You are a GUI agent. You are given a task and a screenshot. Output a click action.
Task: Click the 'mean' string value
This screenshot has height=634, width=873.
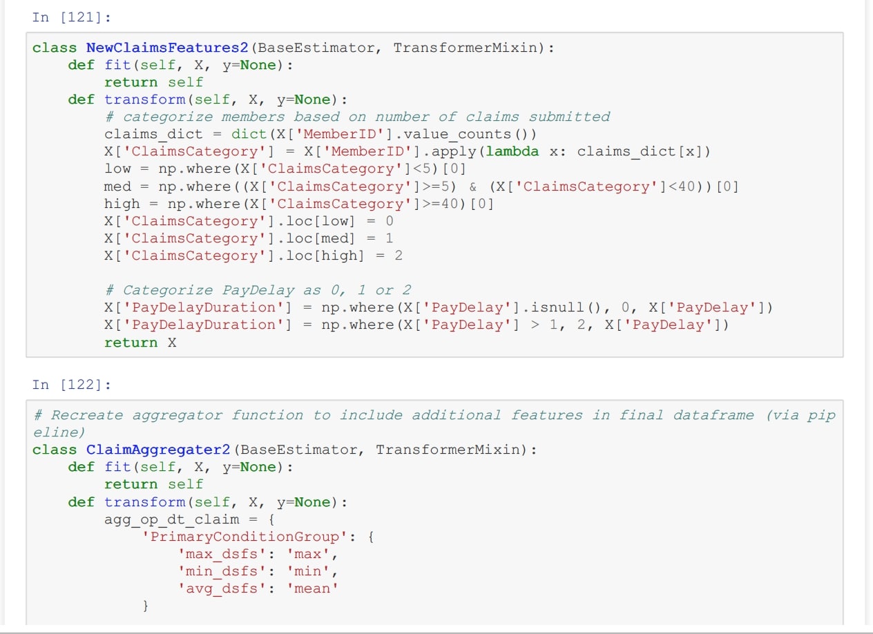[313, 588]
